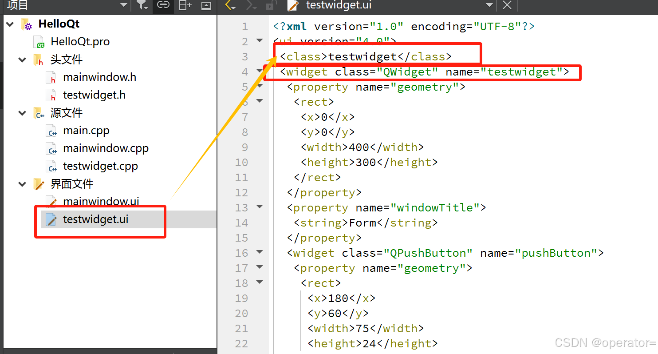
Task: Fold the rect block at line 18
Action: [x=260, y=282]
